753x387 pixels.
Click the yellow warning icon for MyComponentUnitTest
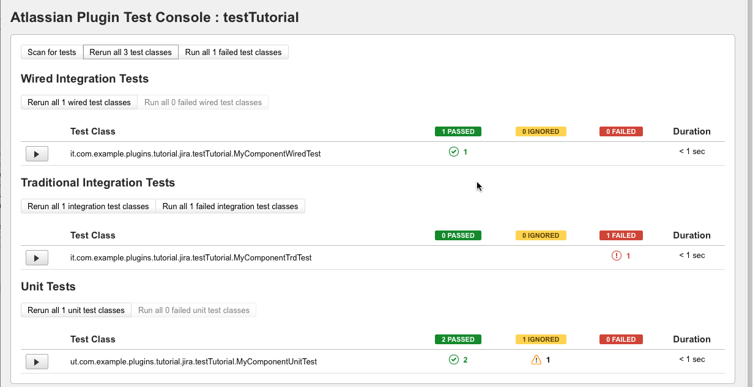coord(537,359)
